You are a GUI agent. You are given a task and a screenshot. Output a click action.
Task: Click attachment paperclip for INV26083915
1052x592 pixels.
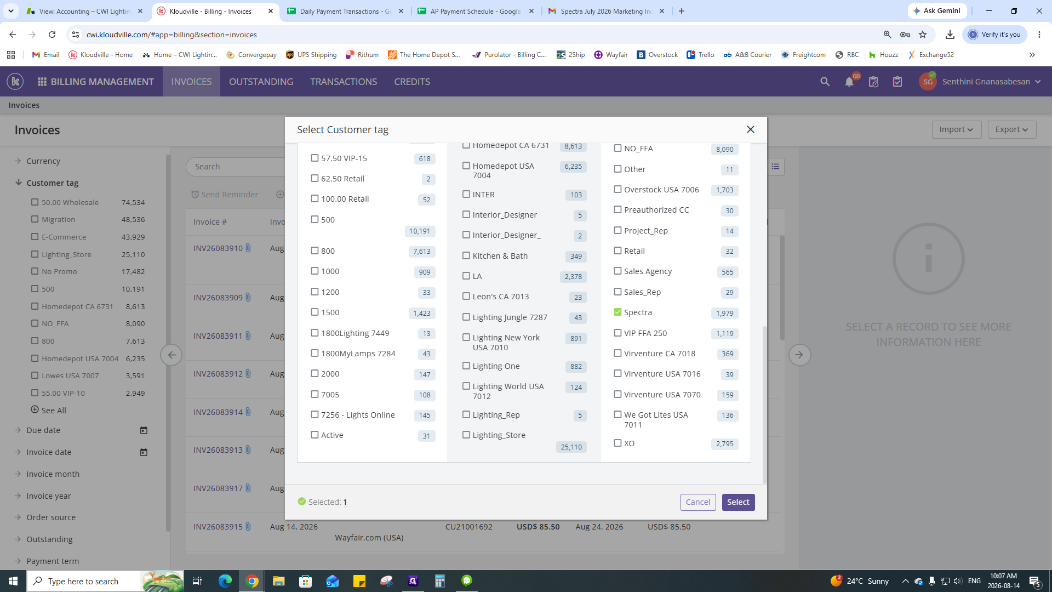pos(248,527)
